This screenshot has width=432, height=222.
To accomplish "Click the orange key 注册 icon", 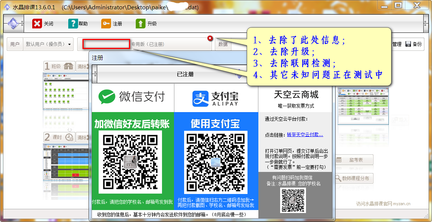I will point(106,24).
